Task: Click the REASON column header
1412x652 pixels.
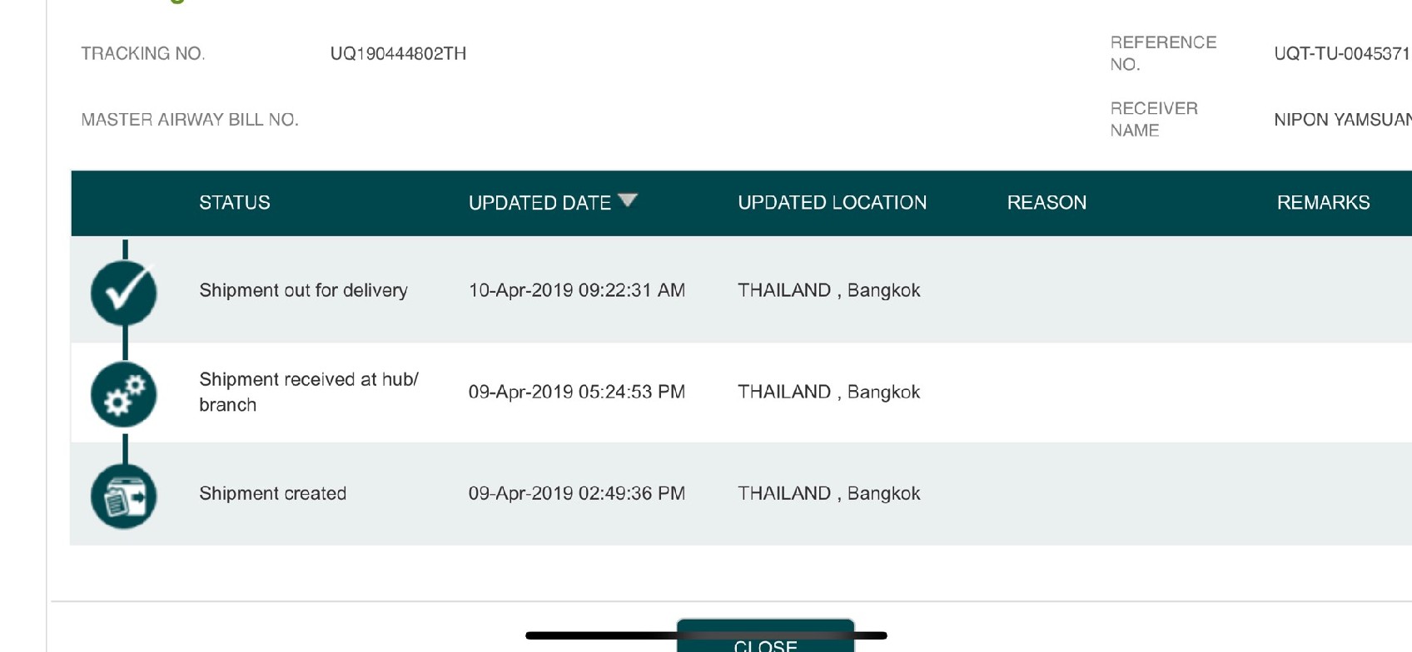Action: click(1047, 203)
